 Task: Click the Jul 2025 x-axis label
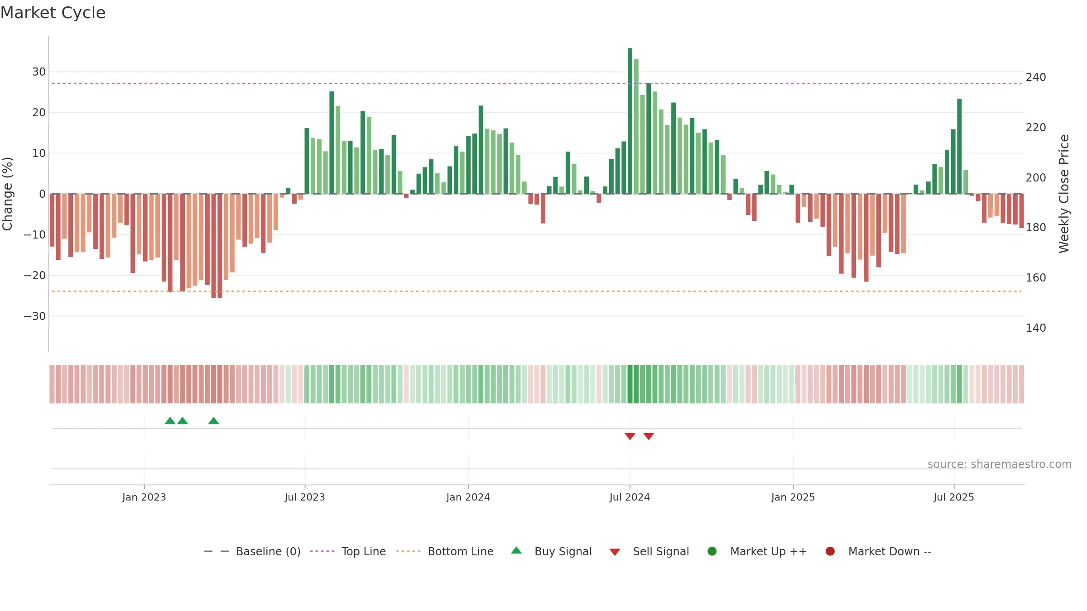click(x=954, y=497)
